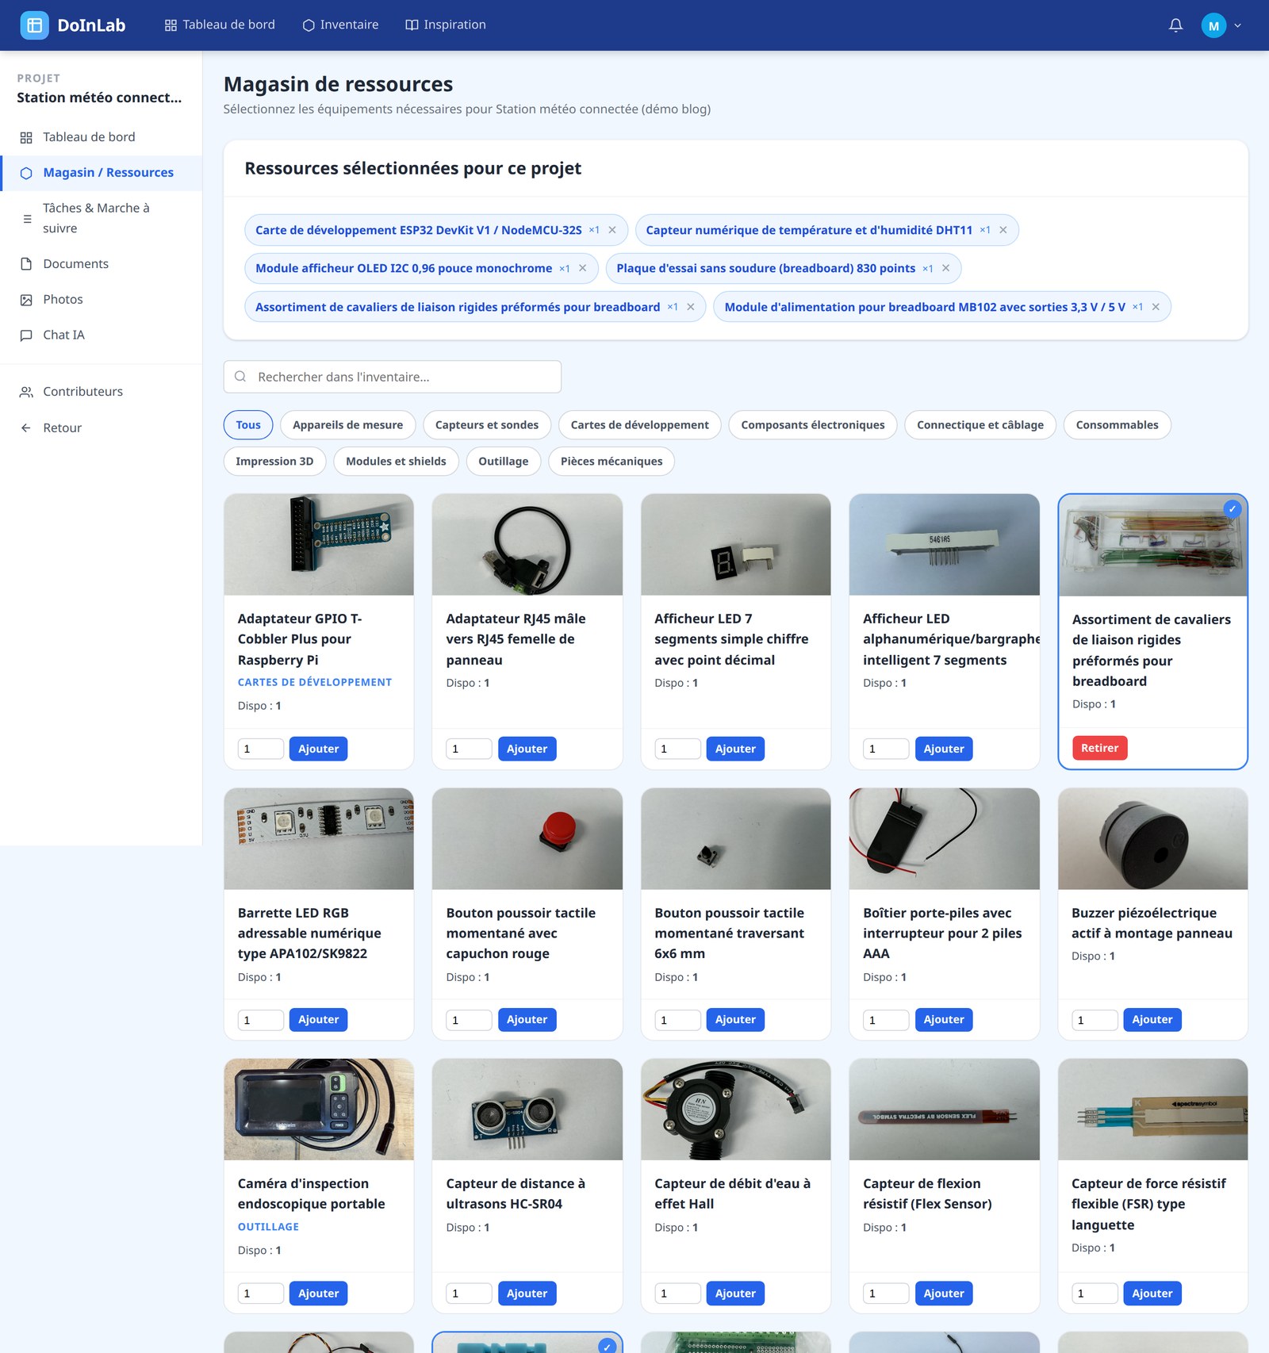Viewport: 1269px width, 1353px height.
Task: Filter by Appareils de mesure
Action: click(347, 425)
